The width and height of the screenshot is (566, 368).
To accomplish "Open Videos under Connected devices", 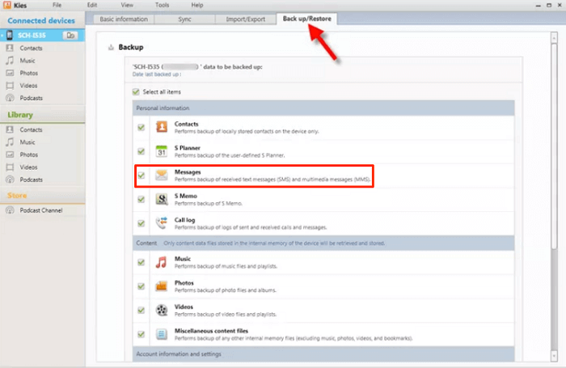I will [28, 86].
